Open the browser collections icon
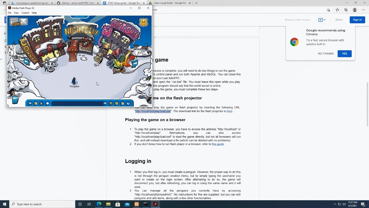Image resolution: width=369 pixels, height=208 pixels. pyautogui.click(x=346, y=10)
